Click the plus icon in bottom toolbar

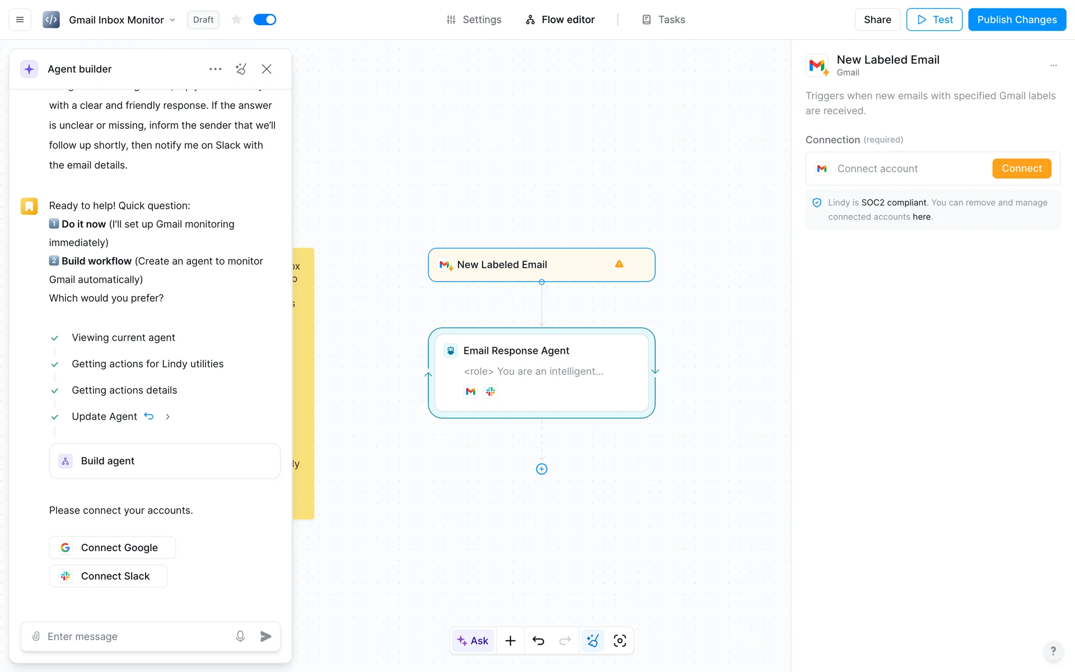[510, 641]
